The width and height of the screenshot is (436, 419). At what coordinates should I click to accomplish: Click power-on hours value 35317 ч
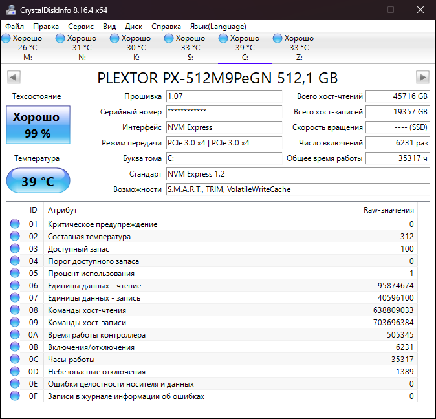[x=398, y=158]
